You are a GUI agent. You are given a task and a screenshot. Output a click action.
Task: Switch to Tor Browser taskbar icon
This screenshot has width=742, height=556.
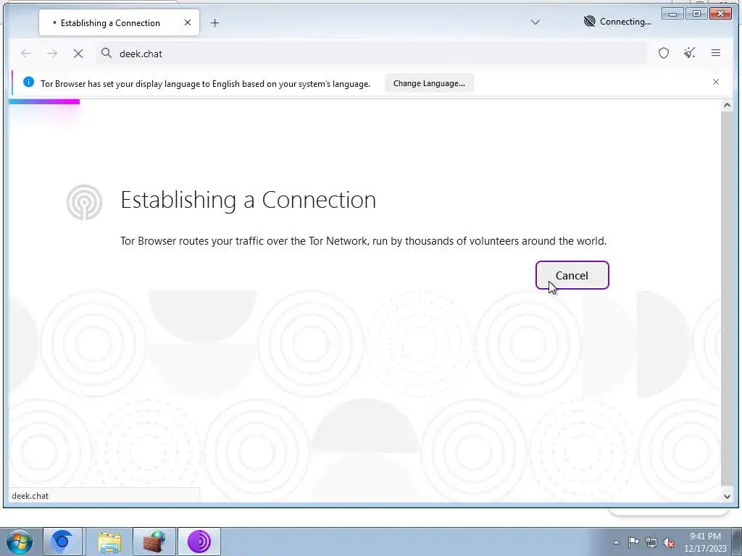pos(199,542)
